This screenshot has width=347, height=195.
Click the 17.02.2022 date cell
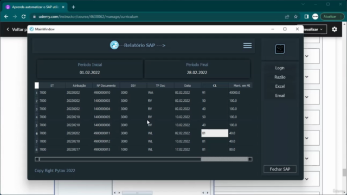tap(188, 149)
